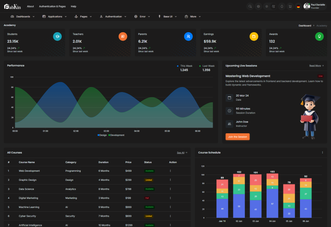331x227 pixels.
Task: Switch to light mode sun toggle
Action: (x=266, y=6)
